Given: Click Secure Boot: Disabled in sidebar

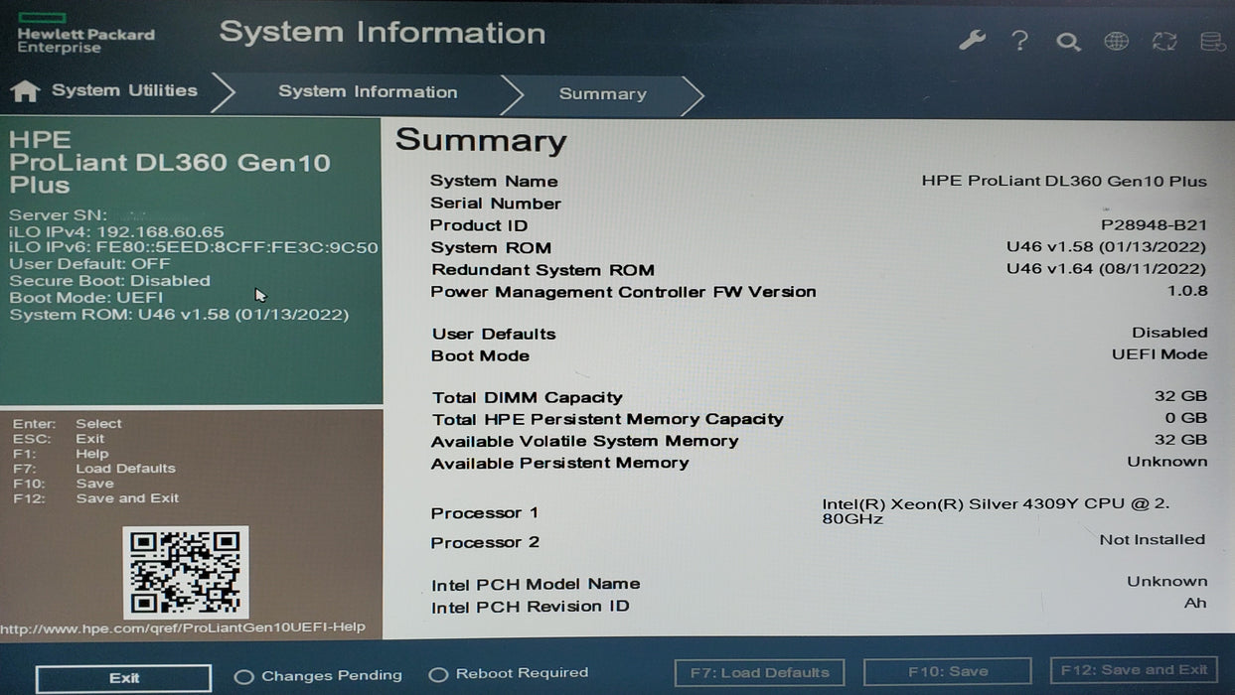Looking at the screenshot, I should point(109,281).
